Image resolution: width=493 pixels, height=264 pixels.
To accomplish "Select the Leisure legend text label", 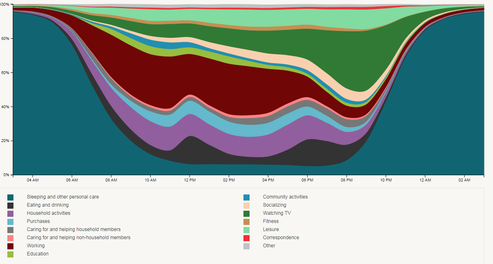I will (271, 229).
